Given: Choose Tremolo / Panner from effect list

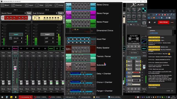Looking at the screenshot, I should point(104,56).
